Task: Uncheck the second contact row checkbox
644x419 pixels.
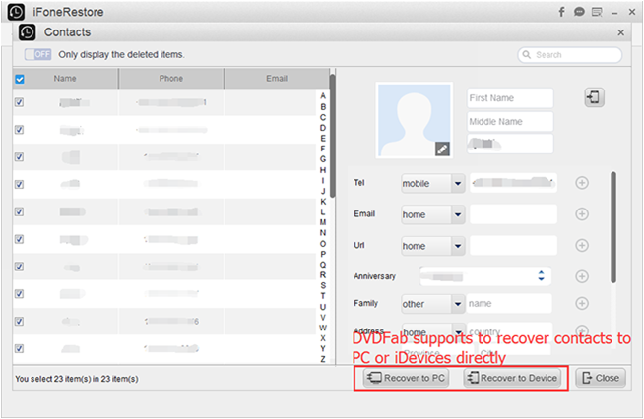Action: 19,130
